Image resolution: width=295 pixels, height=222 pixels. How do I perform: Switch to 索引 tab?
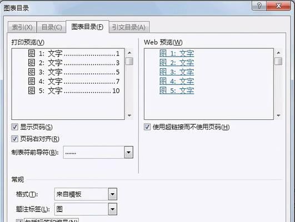coord(22,27)
